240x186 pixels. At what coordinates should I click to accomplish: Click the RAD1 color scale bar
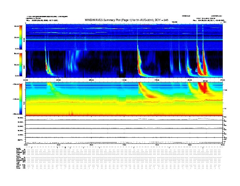[21, 65]
